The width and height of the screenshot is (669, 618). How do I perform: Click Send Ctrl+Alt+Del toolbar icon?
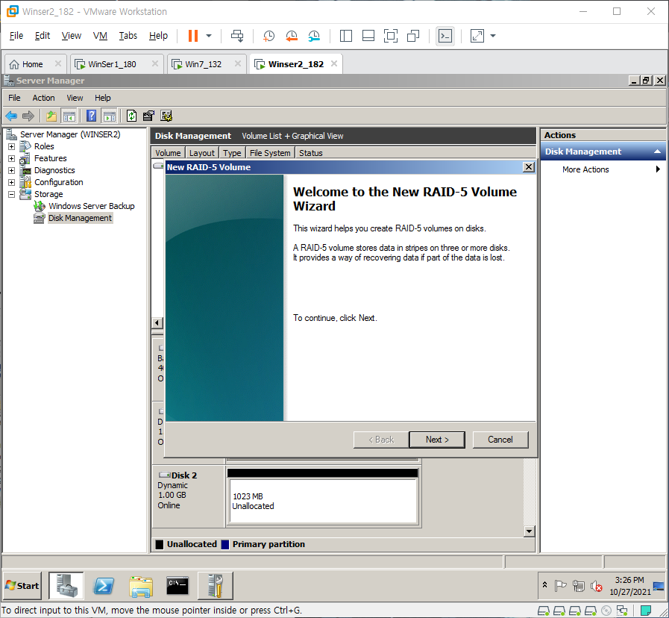coord(237,36)
